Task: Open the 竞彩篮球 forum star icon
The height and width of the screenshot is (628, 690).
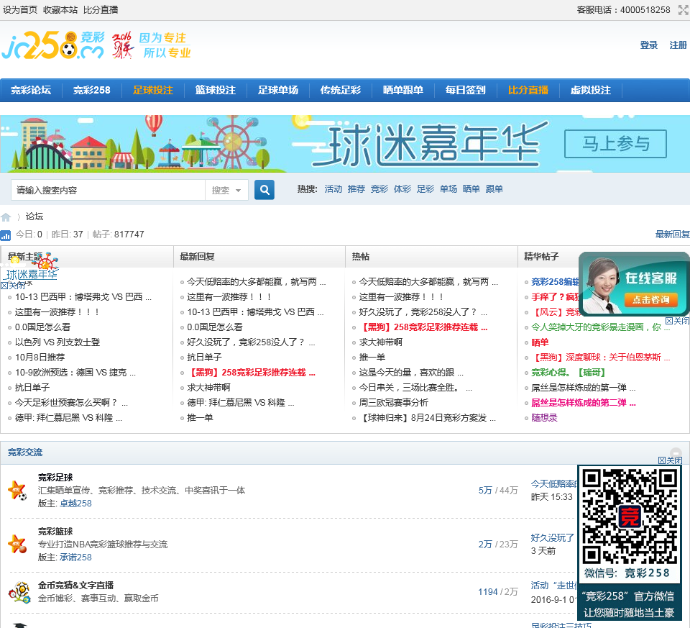Action: pyautogui.click(x=17, y=544)
